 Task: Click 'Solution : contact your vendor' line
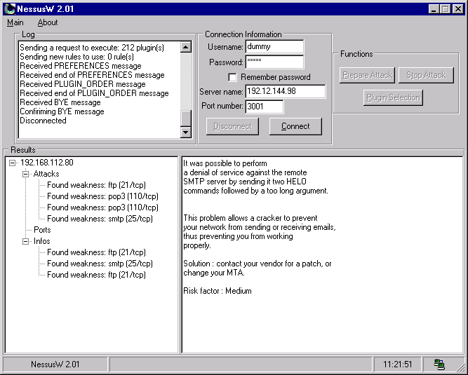258,264
